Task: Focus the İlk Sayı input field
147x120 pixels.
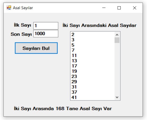Action: click(46, 26)
